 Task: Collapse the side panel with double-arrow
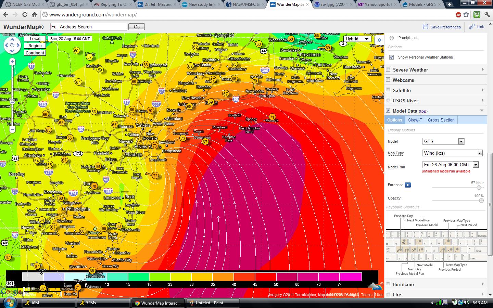(379, 40)
